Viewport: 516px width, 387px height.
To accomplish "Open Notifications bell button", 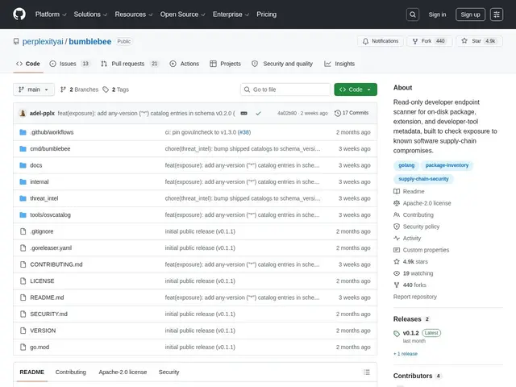I will [x=381, y=41].
